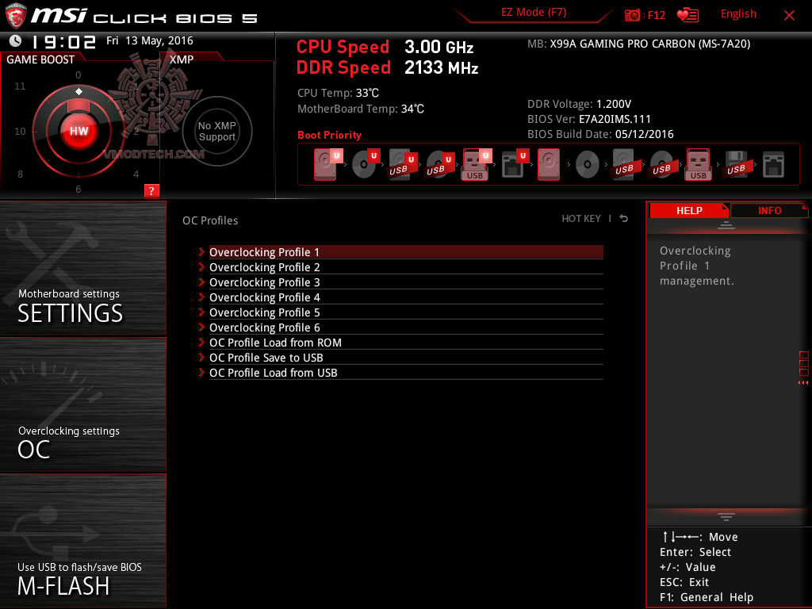Open OC Profile Load from USB chevron
812x609 pixels.
coord(202,373)
